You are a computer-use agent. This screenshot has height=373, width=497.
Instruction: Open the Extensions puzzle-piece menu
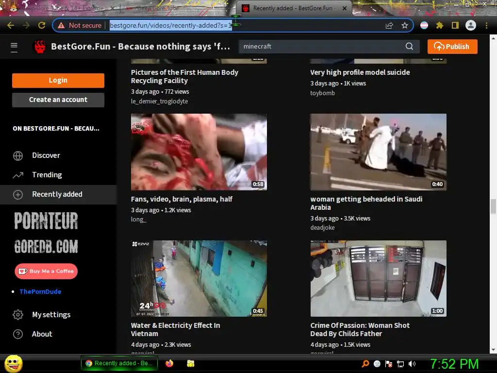tap(440, 25)
